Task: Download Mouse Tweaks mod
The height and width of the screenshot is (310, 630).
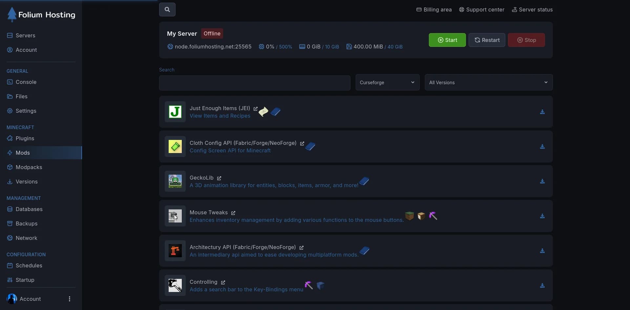Action: point(542,216)
